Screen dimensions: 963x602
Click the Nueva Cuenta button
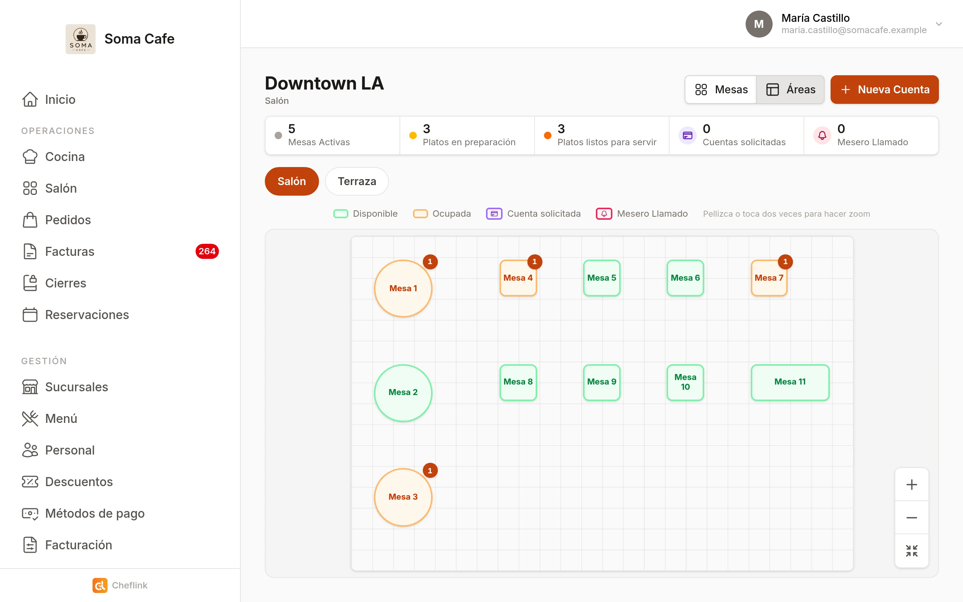point(884,90)
